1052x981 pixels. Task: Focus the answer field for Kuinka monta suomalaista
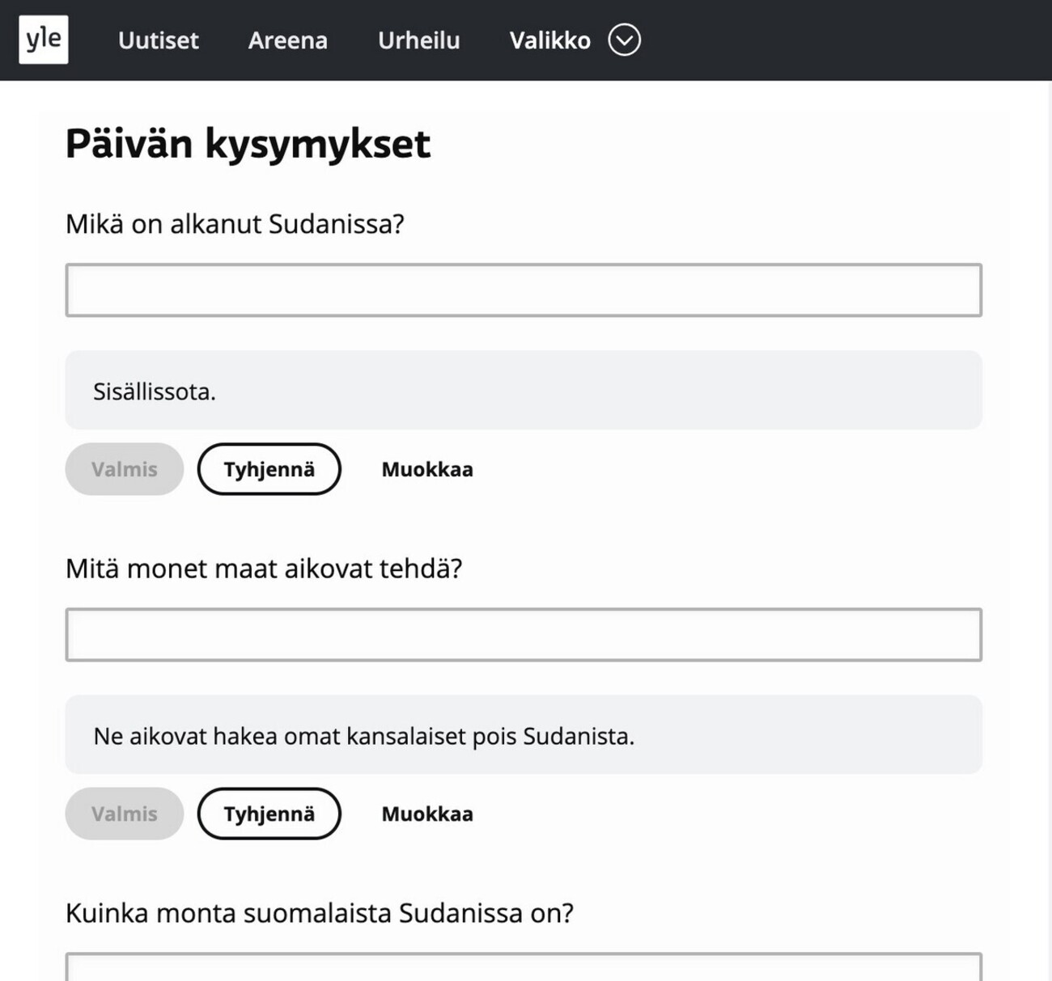pyautogui.click(x=524, y=967)
